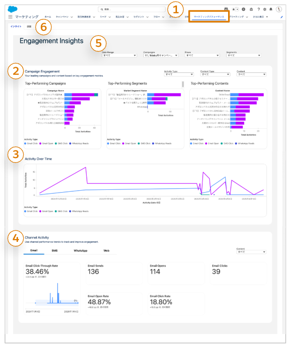The image size is (291, 346).
Task: Open the セグメント navigation tab
Action: (x=139, y=17)
